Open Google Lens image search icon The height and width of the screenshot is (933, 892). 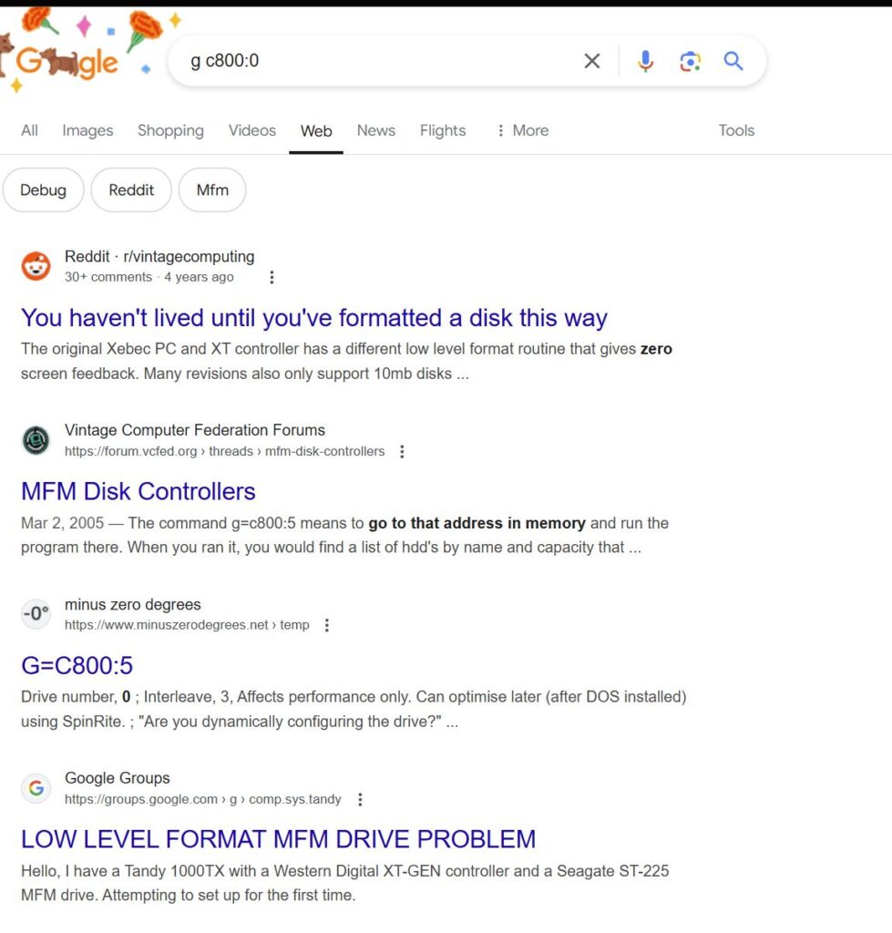click(x=690, y=61)
